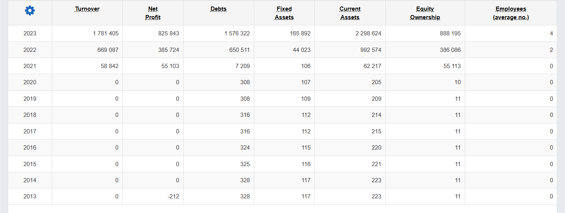The image size is (565, 213).
Task: Click the Equity Ownership column header
Action: click(x=425, y=13)
